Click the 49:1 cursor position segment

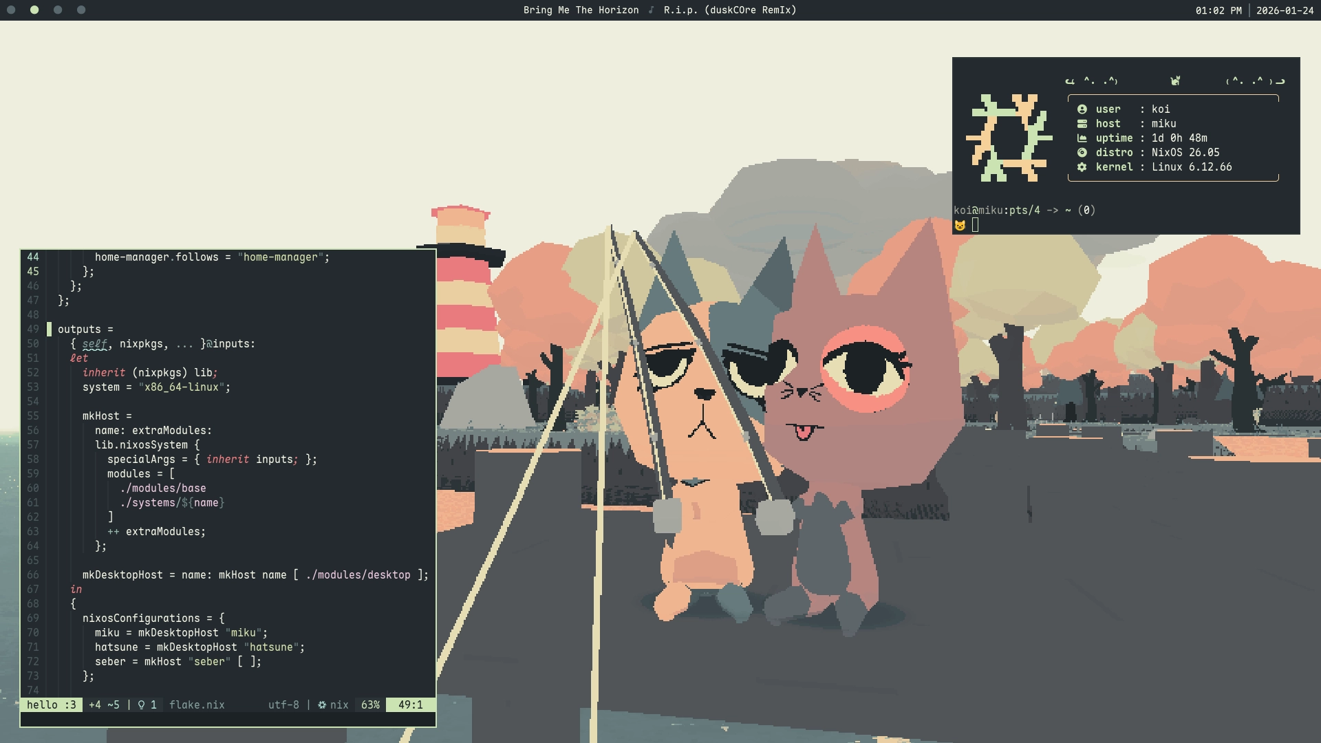(x=411, y=705)
